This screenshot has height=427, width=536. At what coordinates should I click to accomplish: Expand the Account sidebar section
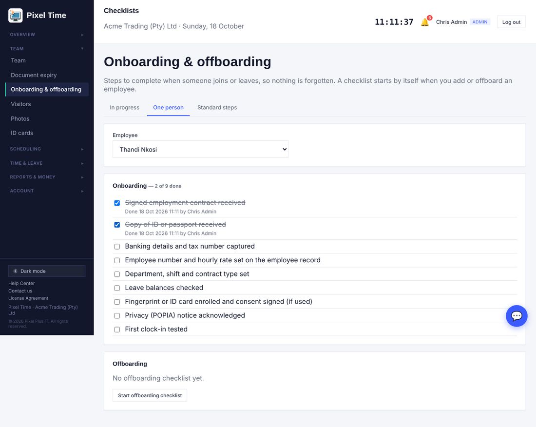pyautogui.click(x=47, y=191)
